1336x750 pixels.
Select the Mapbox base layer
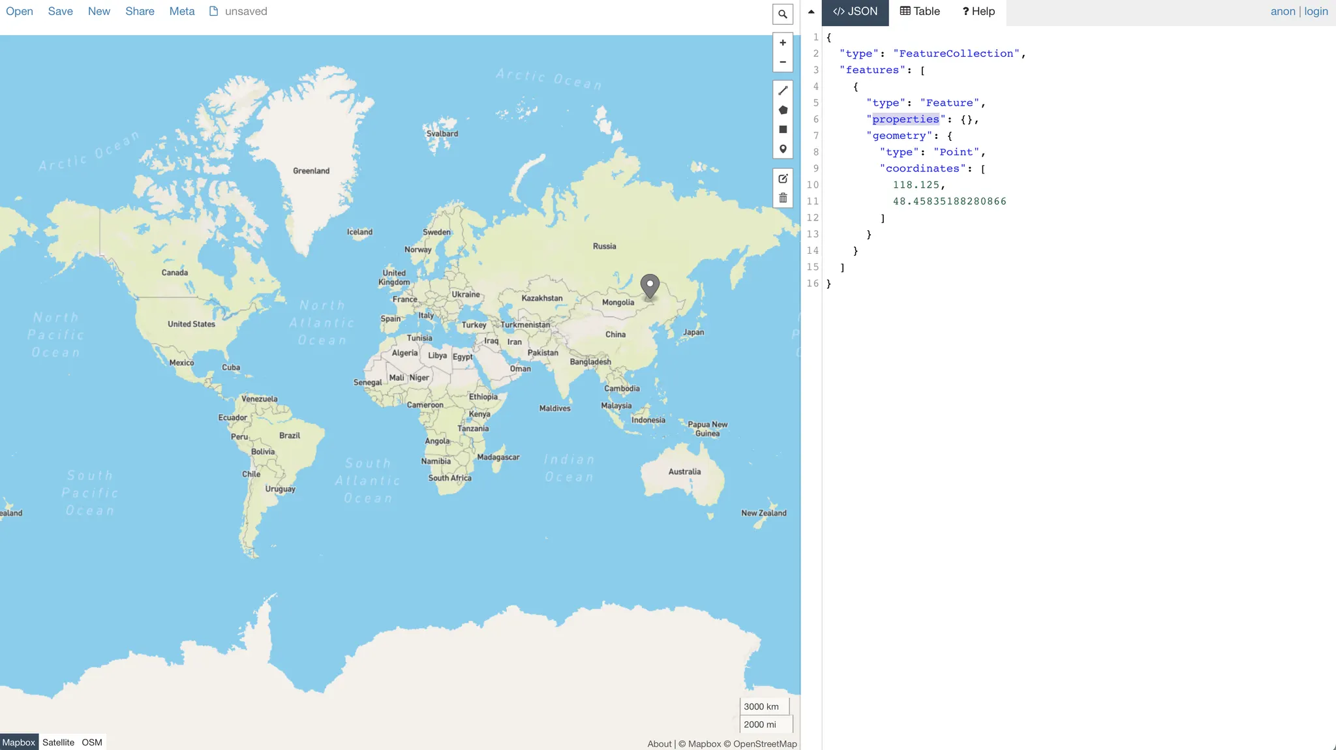[19, 742]
